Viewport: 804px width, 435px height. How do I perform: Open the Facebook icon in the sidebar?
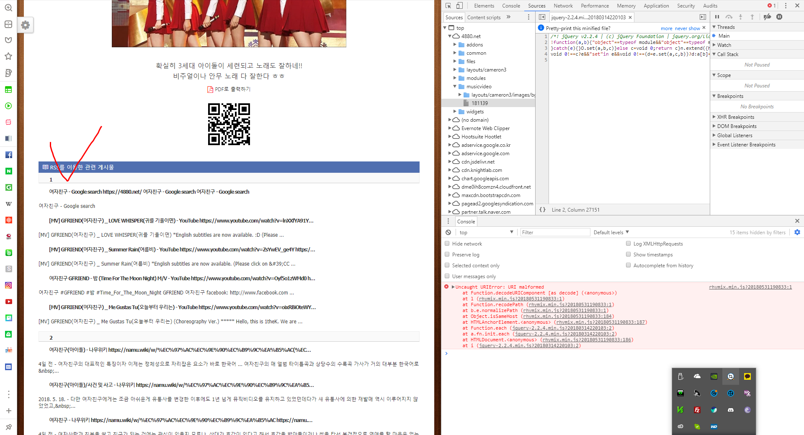[x=8, y=155]
